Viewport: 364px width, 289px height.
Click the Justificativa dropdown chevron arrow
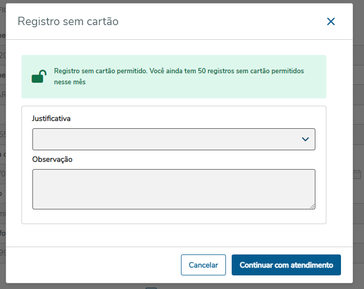305,139
